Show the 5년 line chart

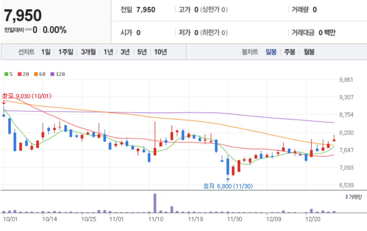[x=142, y=52]
